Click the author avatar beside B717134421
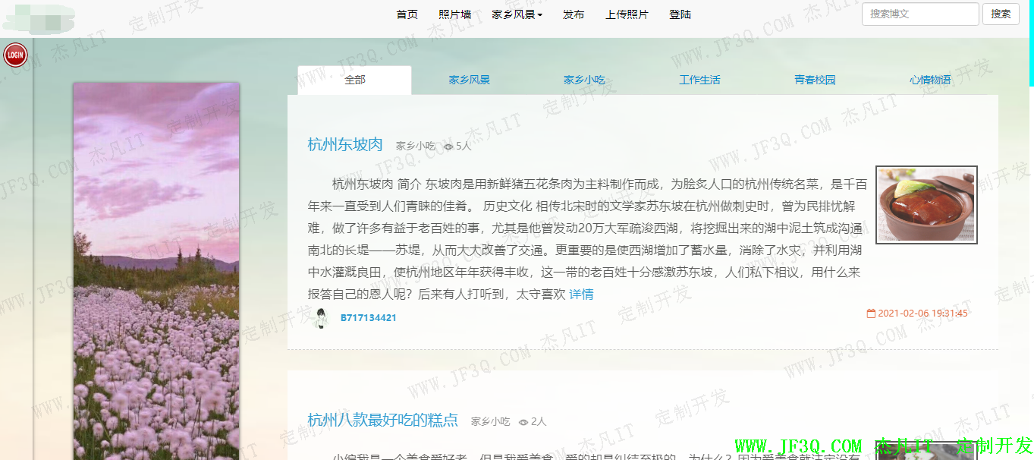 click(x=322, y=317)
